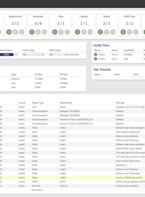Click the Tier 0 online status dot
The height and width of the screenshot is (197, 145).
(x=95, y=55)
